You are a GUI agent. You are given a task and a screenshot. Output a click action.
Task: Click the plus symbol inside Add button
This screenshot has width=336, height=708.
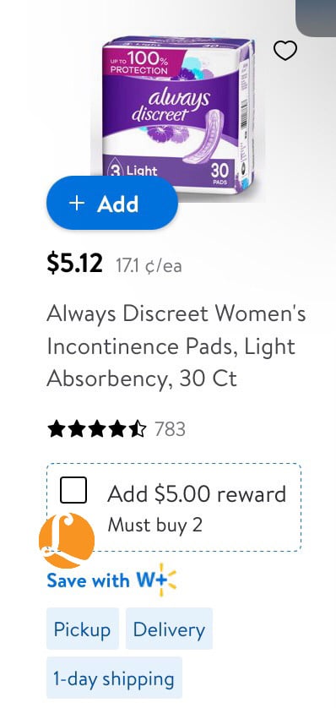[77, 203]
